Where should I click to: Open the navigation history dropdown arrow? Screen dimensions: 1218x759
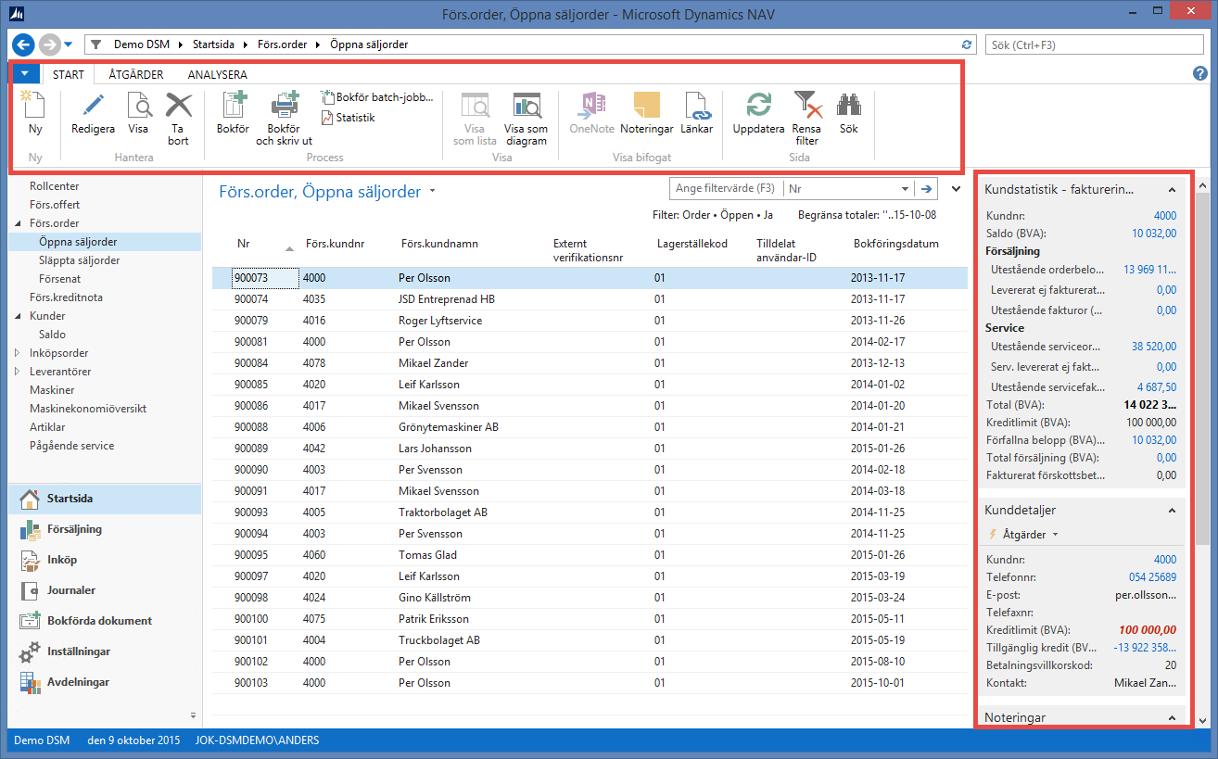click(69, 44)
